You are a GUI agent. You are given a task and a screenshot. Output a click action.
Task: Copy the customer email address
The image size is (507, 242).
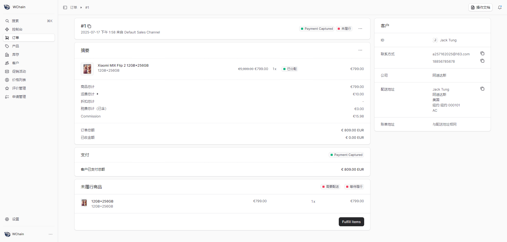coord(482,53)
